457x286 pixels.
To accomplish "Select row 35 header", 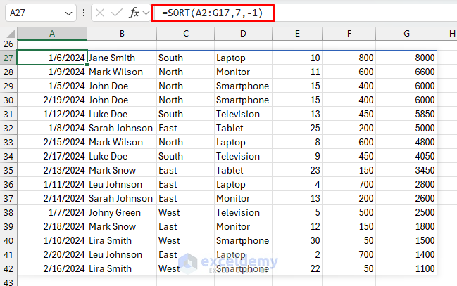I will point(8,170).
